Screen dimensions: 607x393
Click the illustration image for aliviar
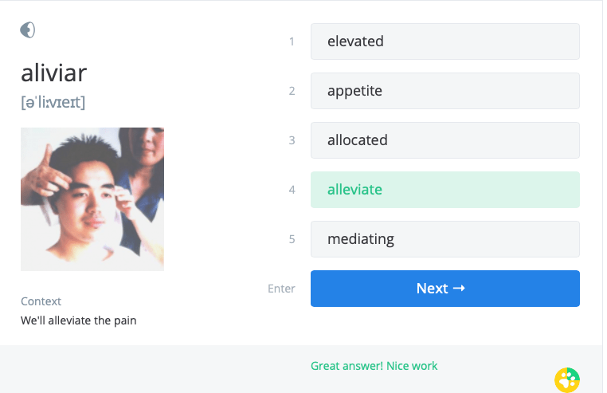[92, 199]
